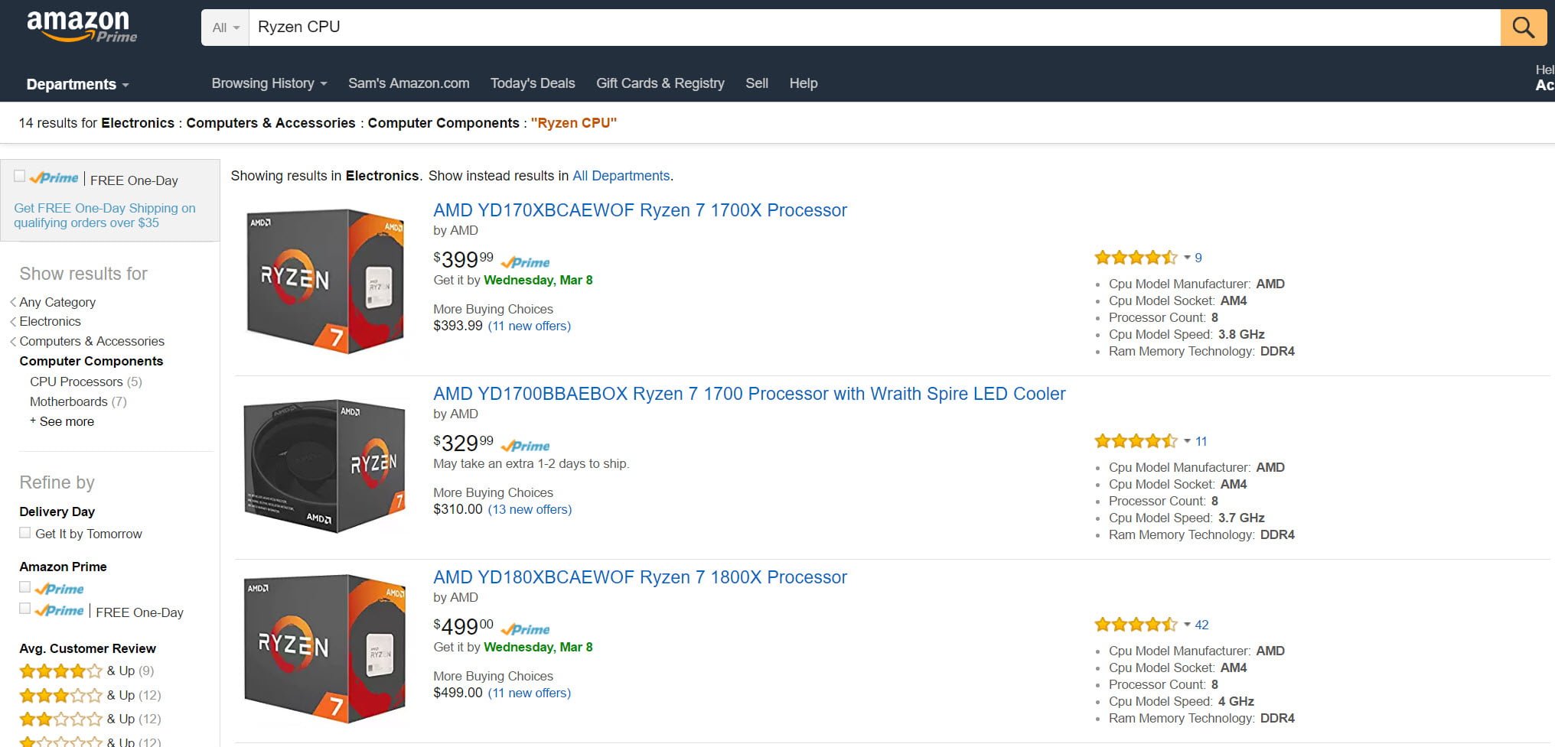Screen dimensions: 1555x747
Task: Filter by 3 stars & Up
Action: [90, 695]
